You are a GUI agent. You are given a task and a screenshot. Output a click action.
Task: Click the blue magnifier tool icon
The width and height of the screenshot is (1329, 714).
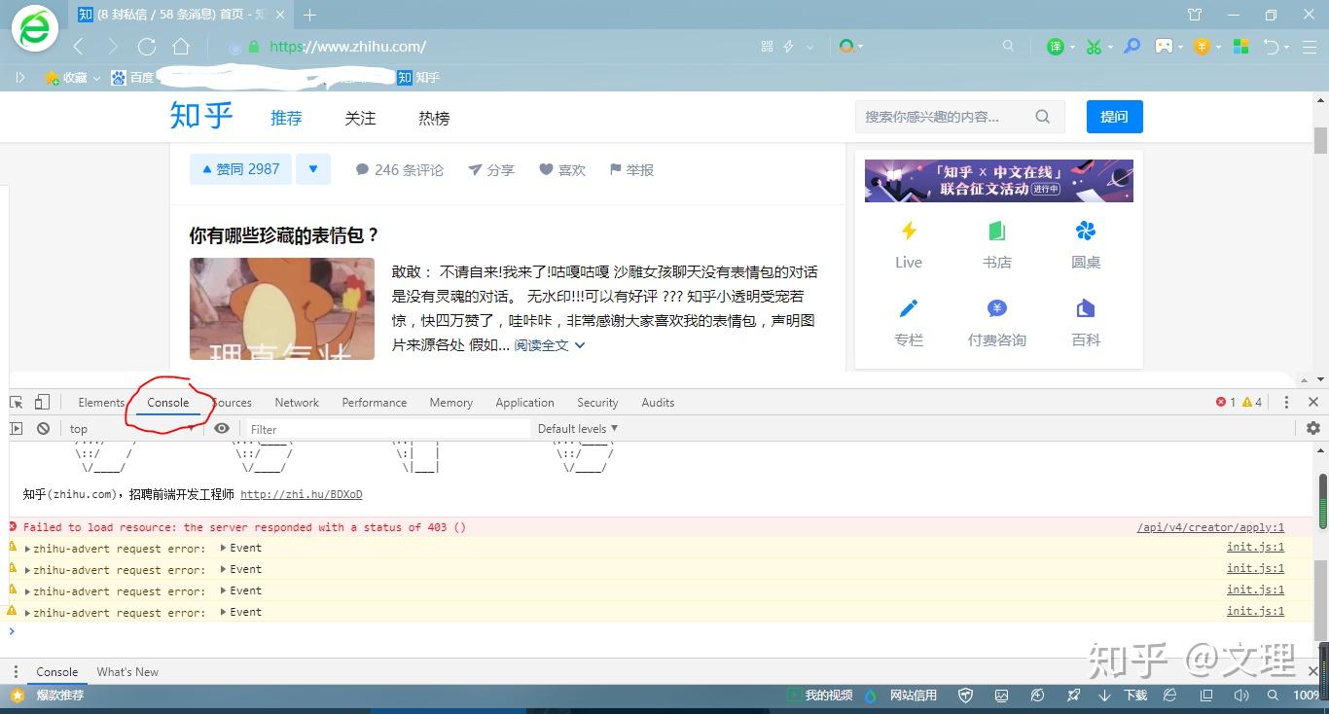click(x=1132, y=46)
